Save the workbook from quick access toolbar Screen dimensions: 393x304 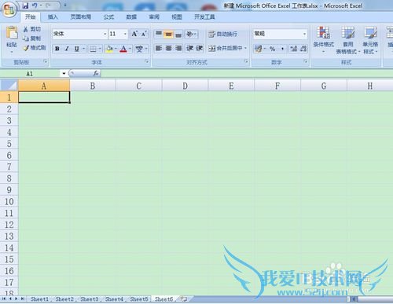25,5
